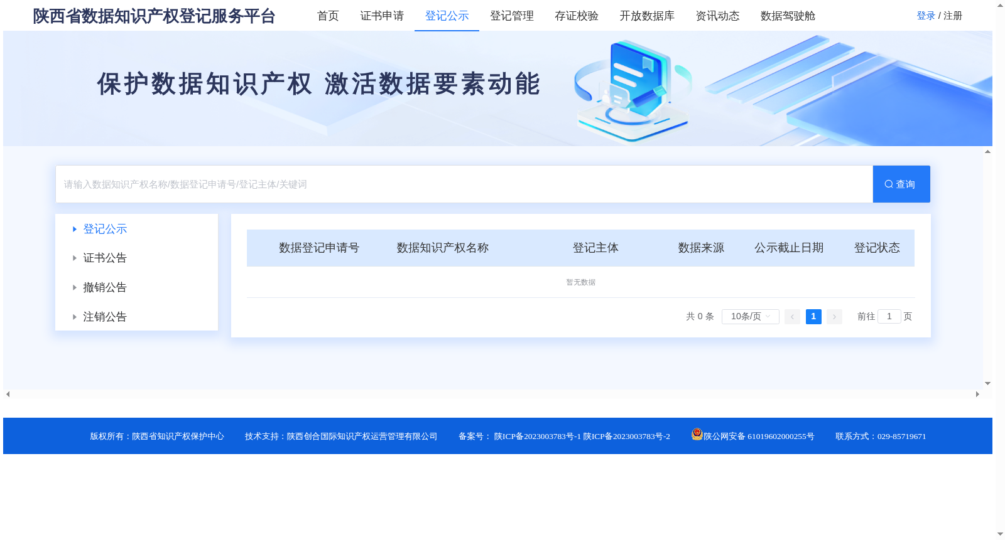1005x540 pixels.
Task: Select 撤销公告 in the sidebar
Action: click(x=105, y=287)
